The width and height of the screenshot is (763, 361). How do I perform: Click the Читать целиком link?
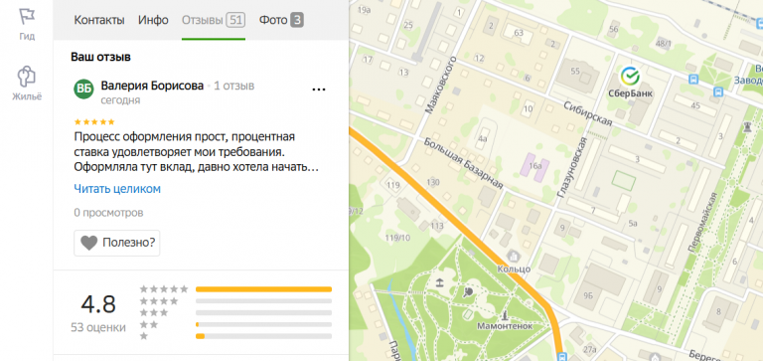click(117, 189)
